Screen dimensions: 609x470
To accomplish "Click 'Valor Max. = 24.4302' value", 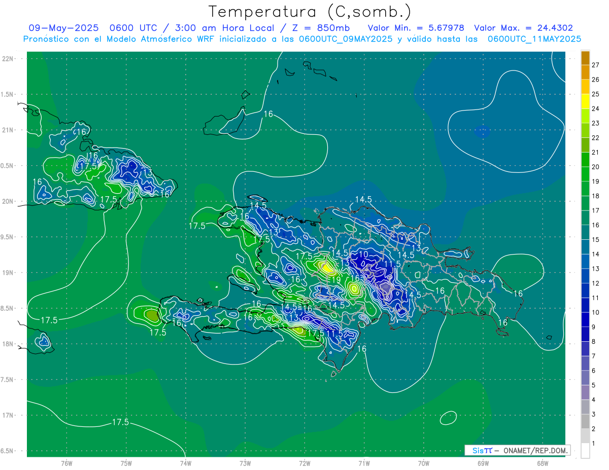I will tap(523, 28).
